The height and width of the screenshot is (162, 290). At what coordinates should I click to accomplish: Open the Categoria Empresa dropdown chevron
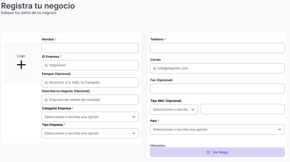point(134,117)
